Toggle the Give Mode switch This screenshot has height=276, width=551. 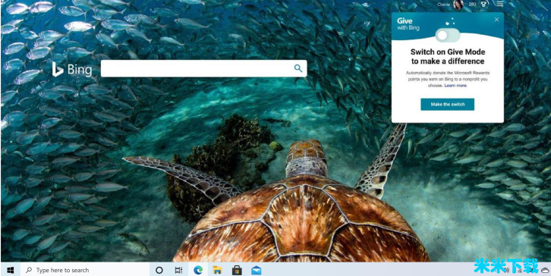447,35
